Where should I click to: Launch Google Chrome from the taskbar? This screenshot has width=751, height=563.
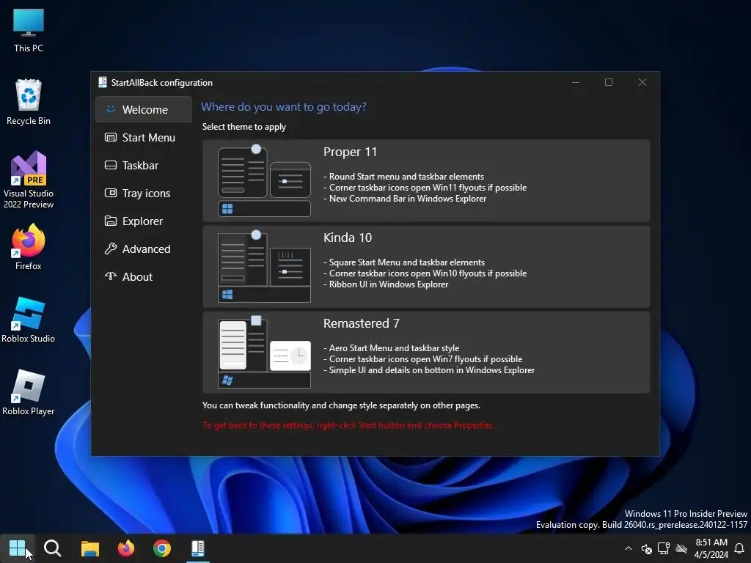tap(162, 548)
